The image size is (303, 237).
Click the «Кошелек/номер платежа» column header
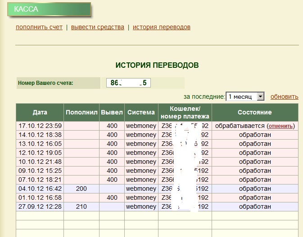click(185, 112)
